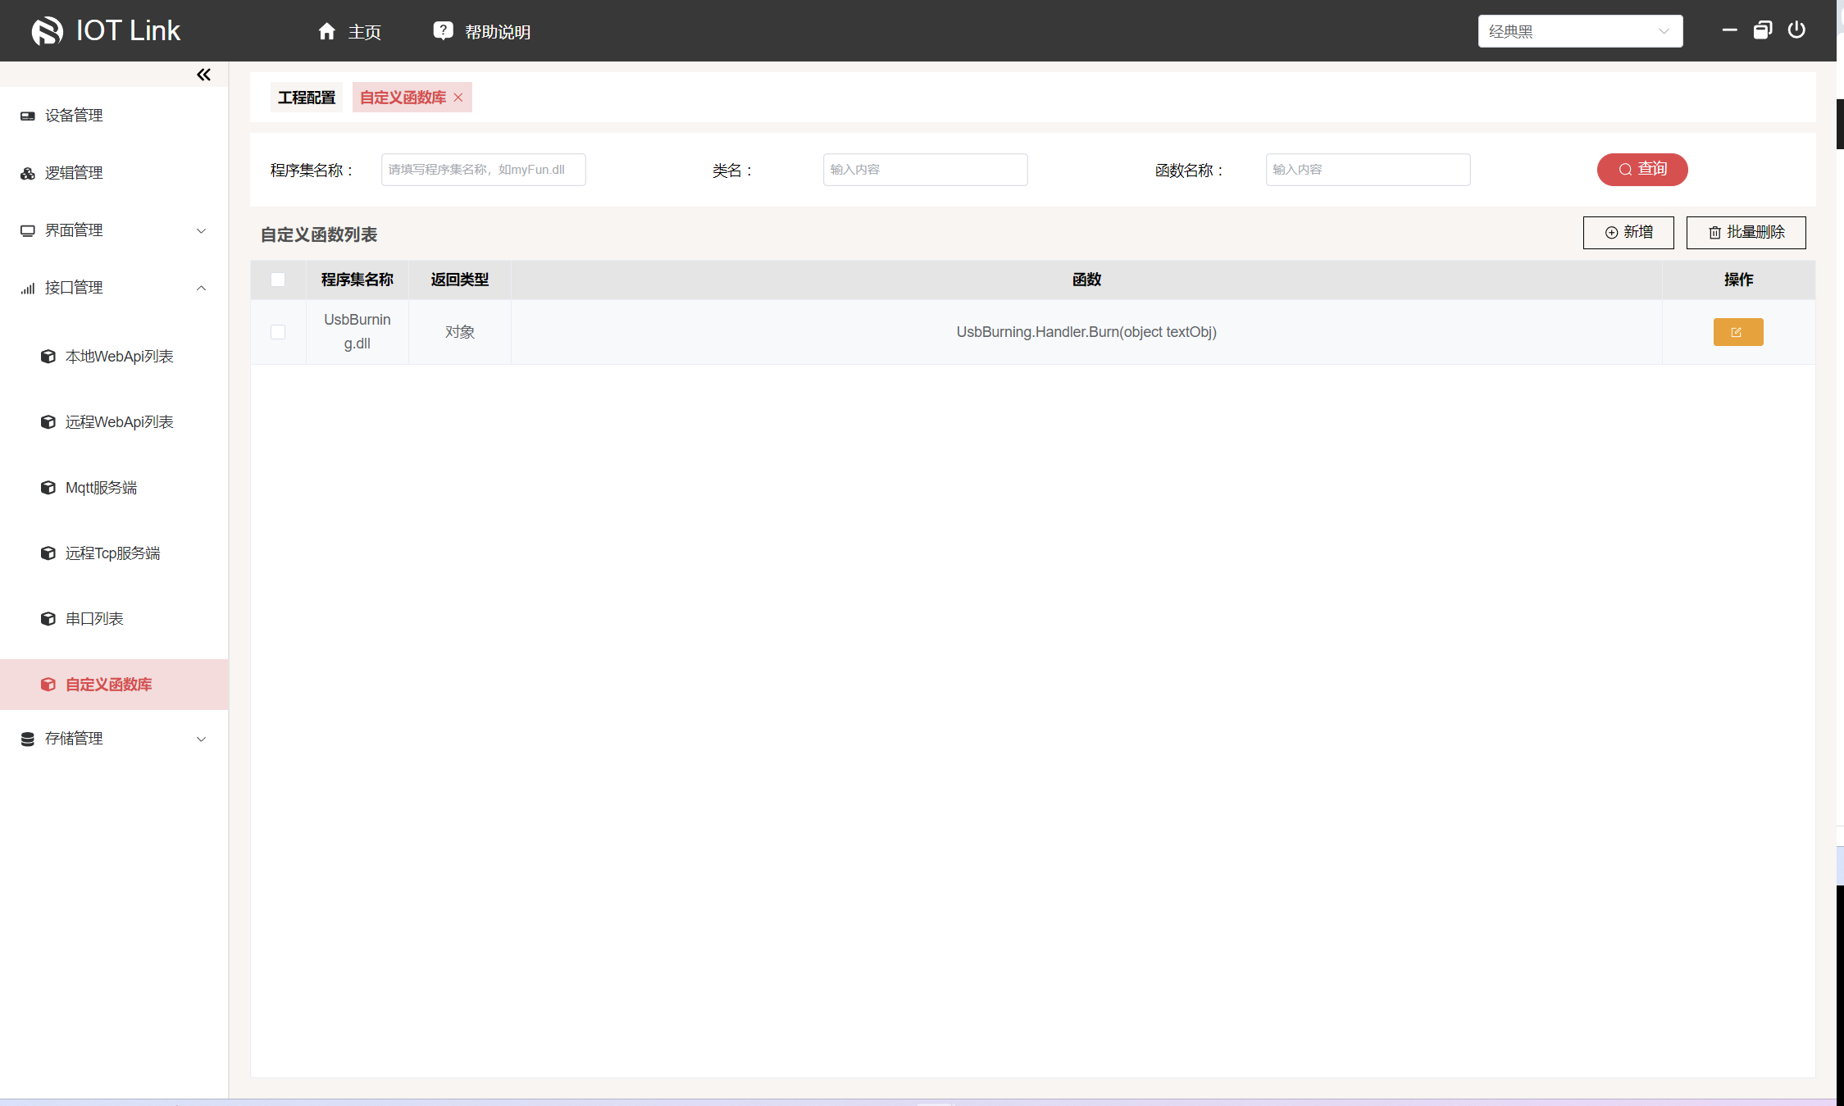1844x1106 pixels.
Task: Click the 函数 column header
Action: (1086, 280)
